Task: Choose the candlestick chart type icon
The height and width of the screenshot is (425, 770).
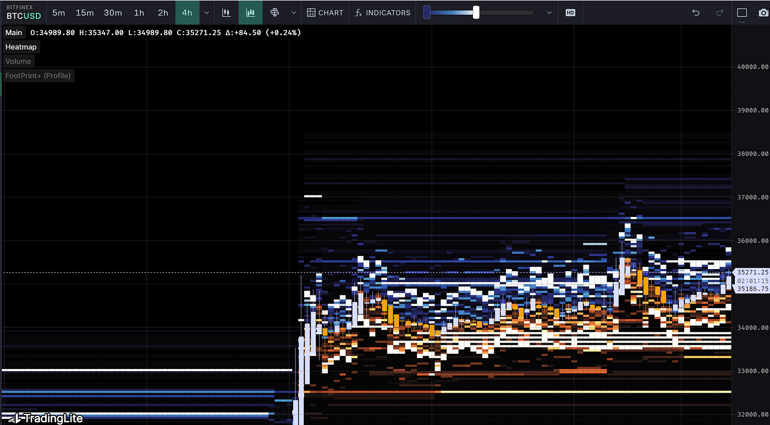Action: 226,13
